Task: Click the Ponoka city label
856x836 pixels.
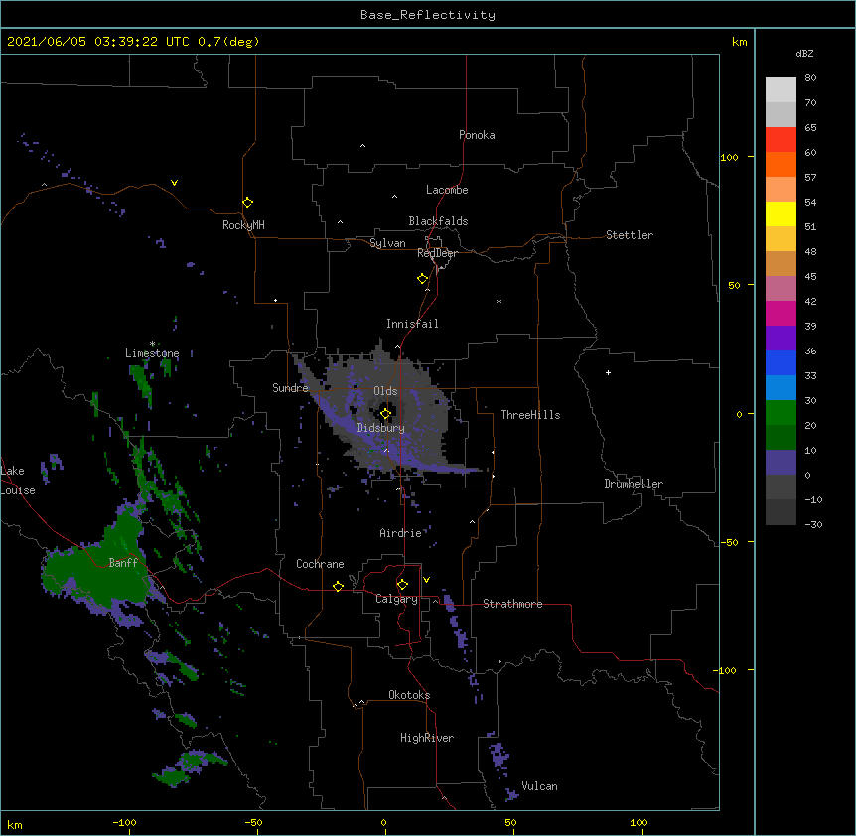Action: click(x=477, y=135)
